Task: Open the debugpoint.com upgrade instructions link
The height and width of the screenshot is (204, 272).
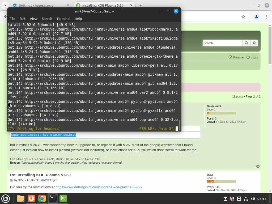Action: [98, 187]
